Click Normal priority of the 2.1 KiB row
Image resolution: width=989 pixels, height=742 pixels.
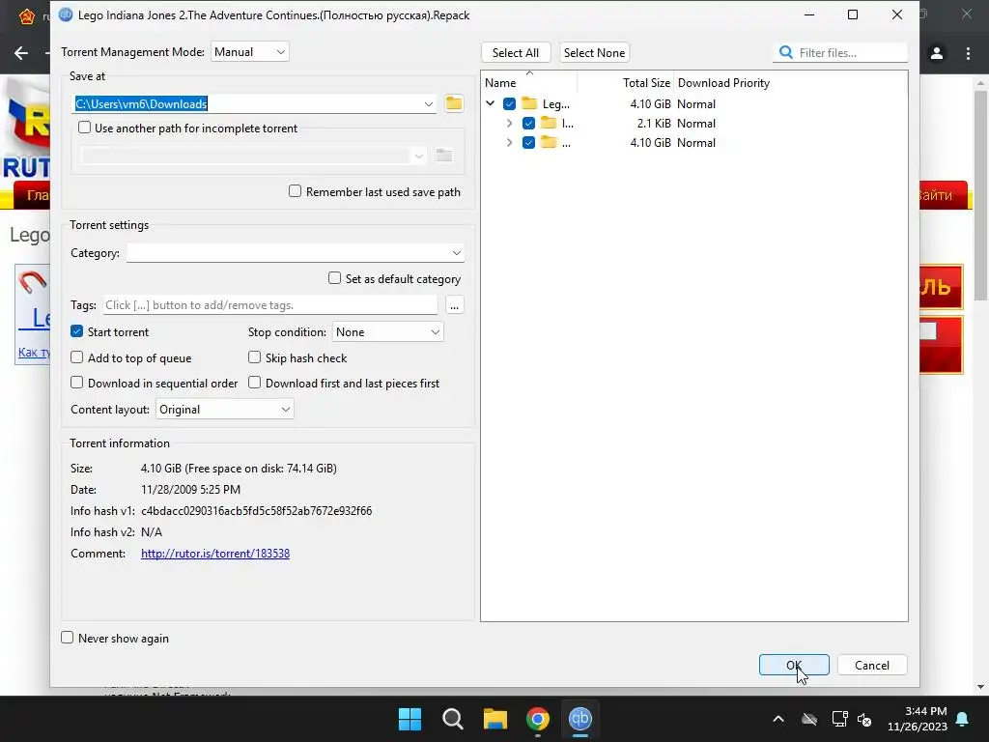(695, 123)
